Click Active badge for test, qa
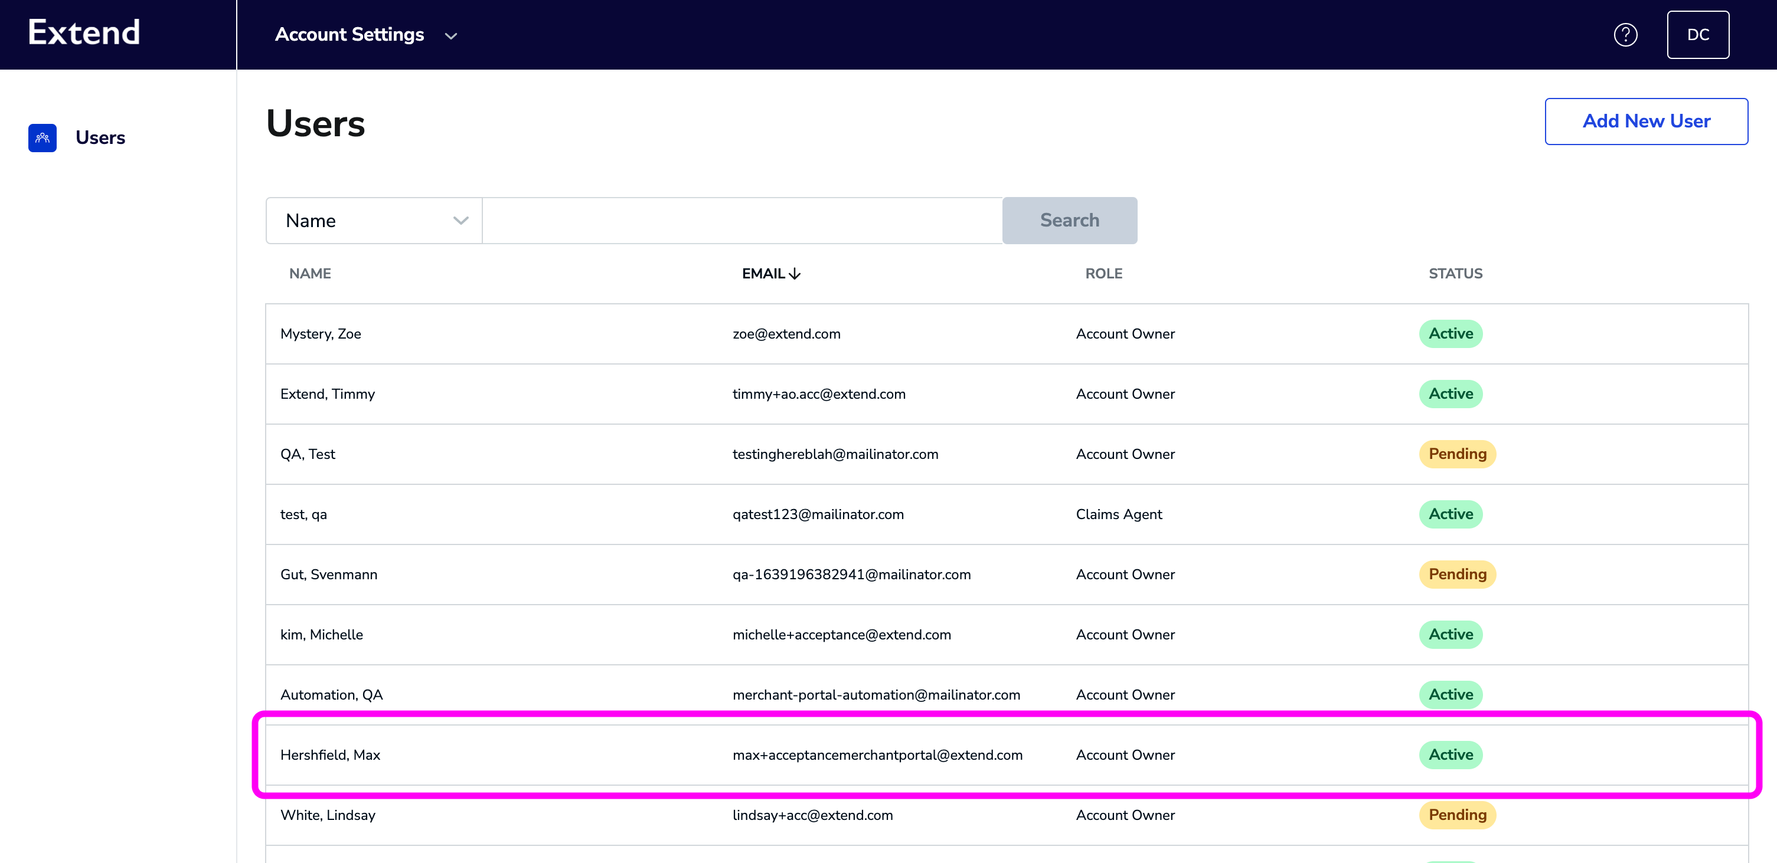 click(x=1451, y=514)
